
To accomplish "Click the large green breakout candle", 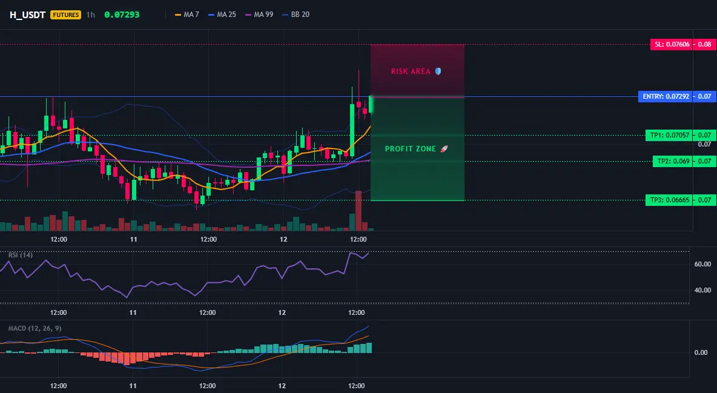I will 352,130.
